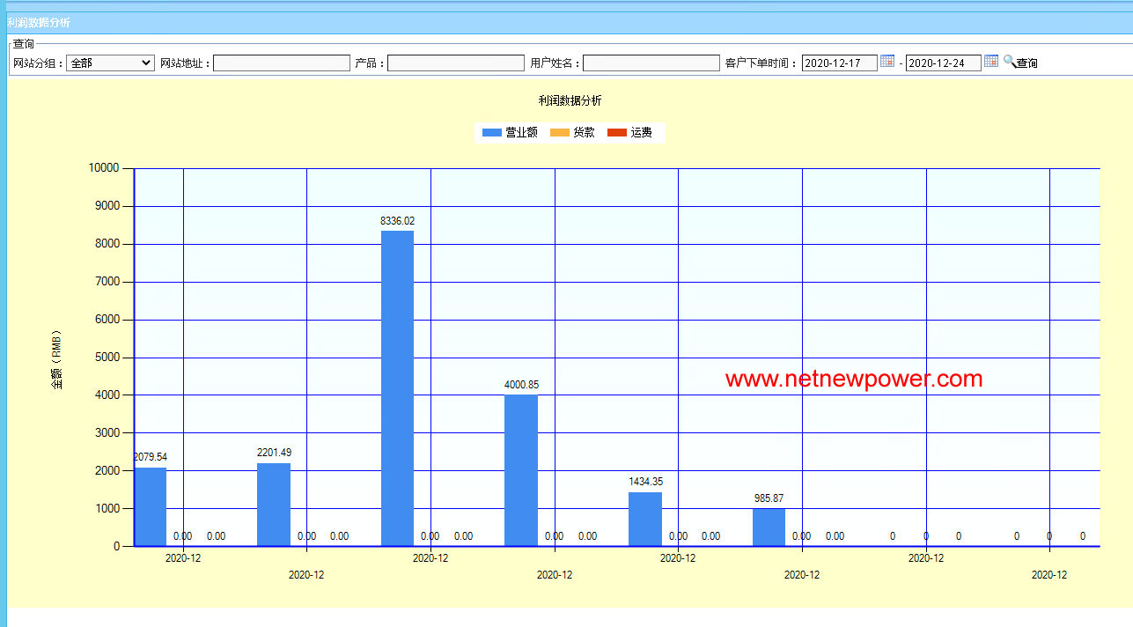Click the first bar labeled 2079.54

coord(151,506)
